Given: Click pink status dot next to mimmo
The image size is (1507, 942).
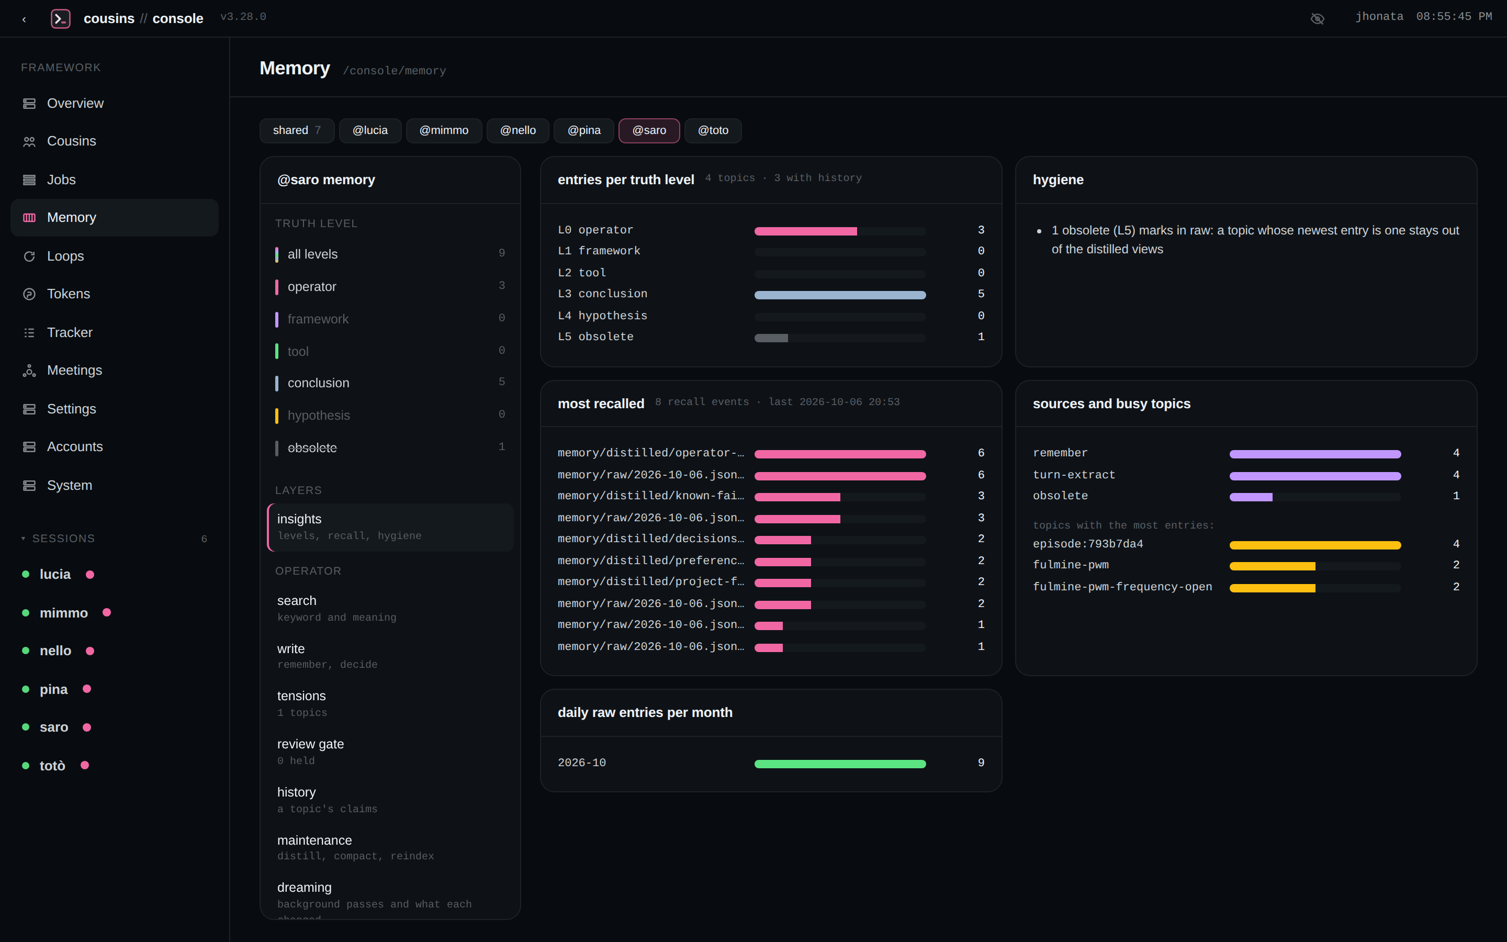Looking at the screenshot, I should 107,612.
